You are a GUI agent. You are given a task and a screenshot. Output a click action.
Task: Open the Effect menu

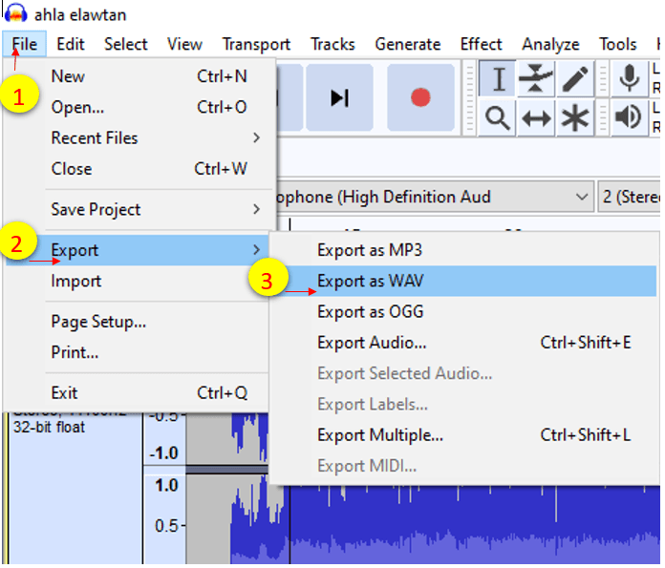481,44
